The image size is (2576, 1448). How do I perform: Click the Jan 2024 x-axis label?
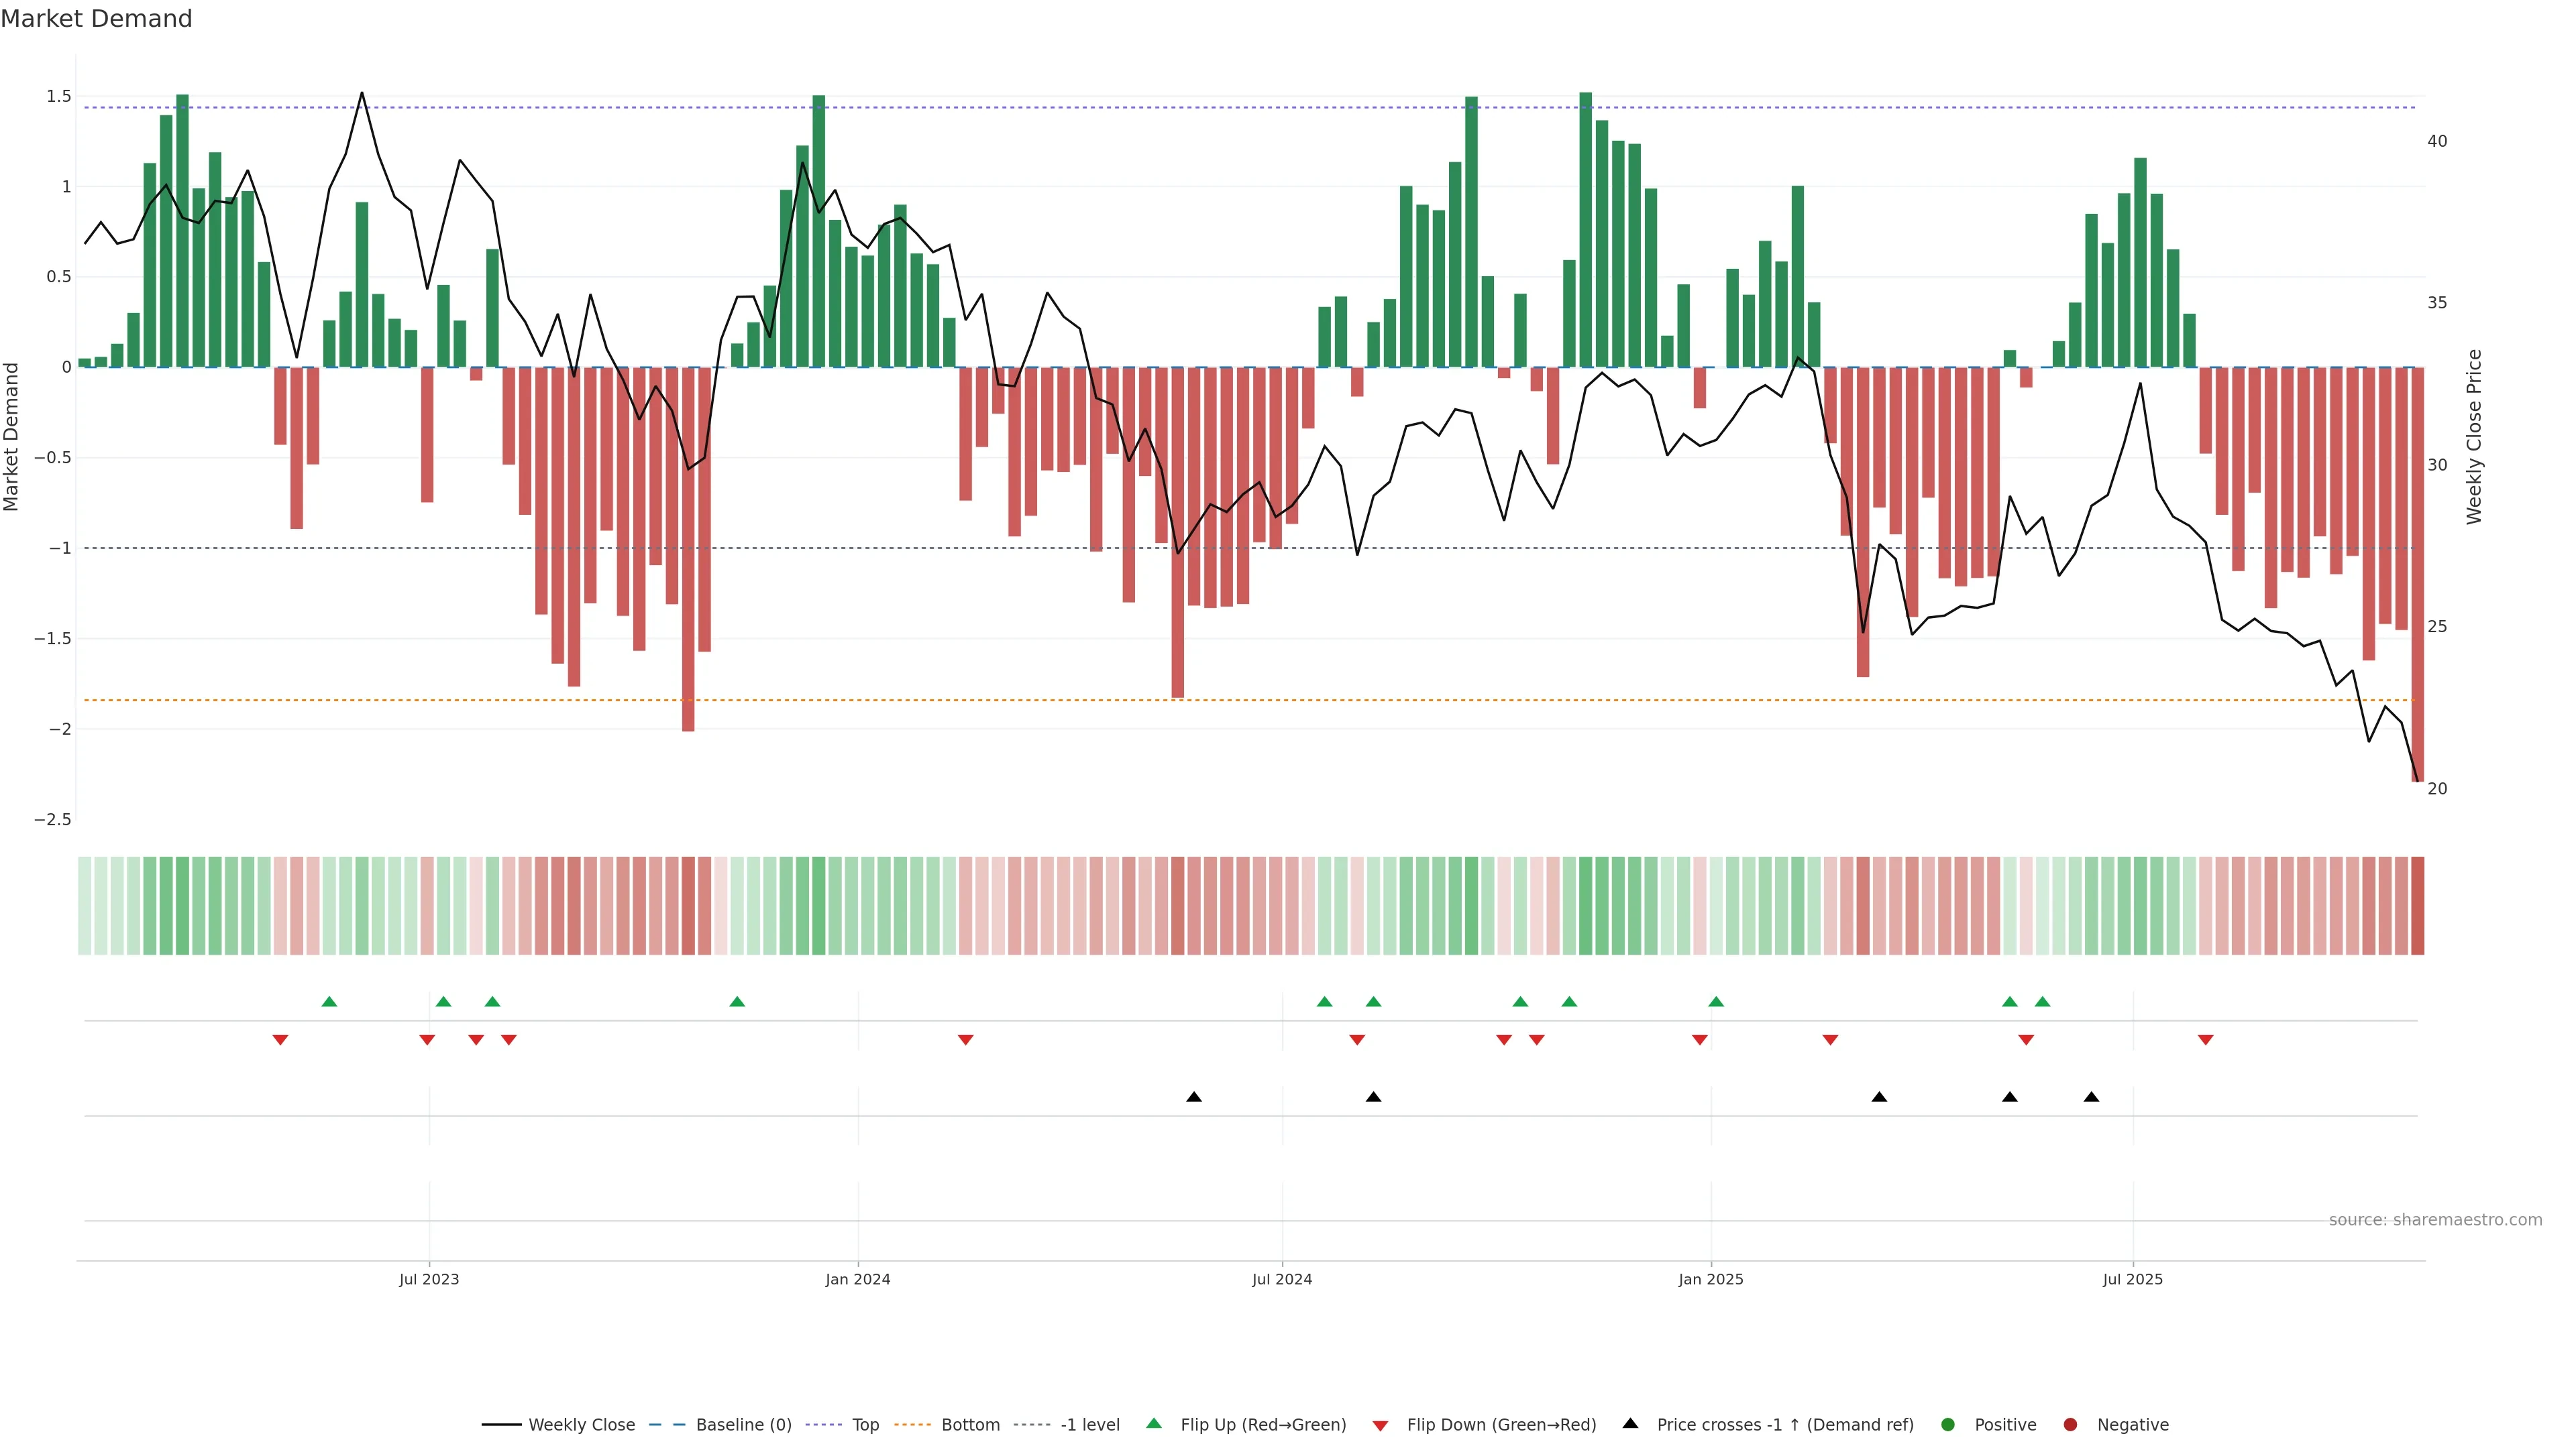[x=857, y=1279]
